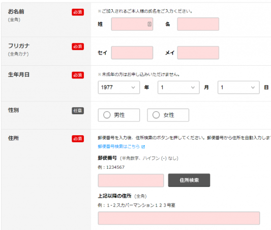
Task: Select the 男性 radio button
Action: 119,115
